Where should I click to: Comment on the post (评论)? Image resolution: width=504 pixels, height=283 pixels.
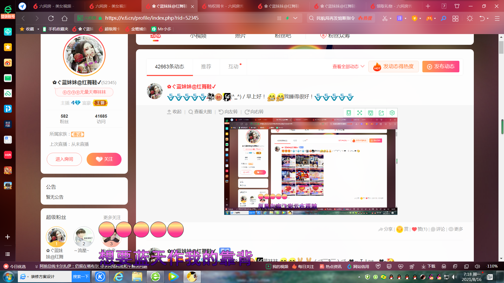[x=438, y=229]
